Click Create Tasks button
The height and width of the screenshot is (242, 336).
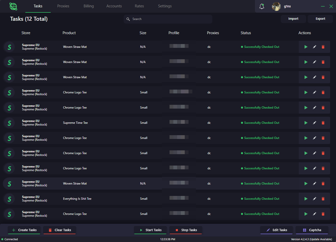point(24,230)
